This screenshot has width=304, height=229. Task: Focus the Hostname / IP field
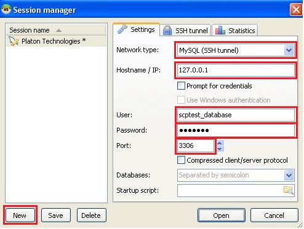[236, 70]
